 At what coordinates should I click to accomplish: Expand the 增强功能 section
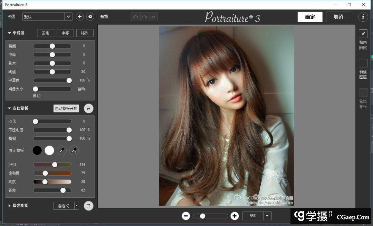[10, 206]
